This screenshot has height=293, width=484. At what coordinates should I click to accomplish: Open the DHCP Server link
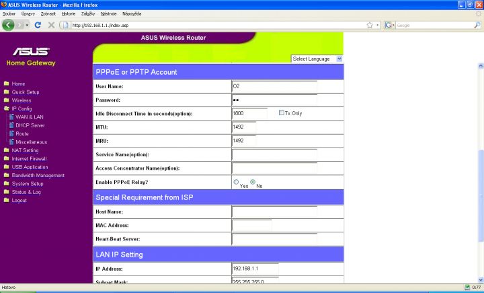[x=30, y=125]
